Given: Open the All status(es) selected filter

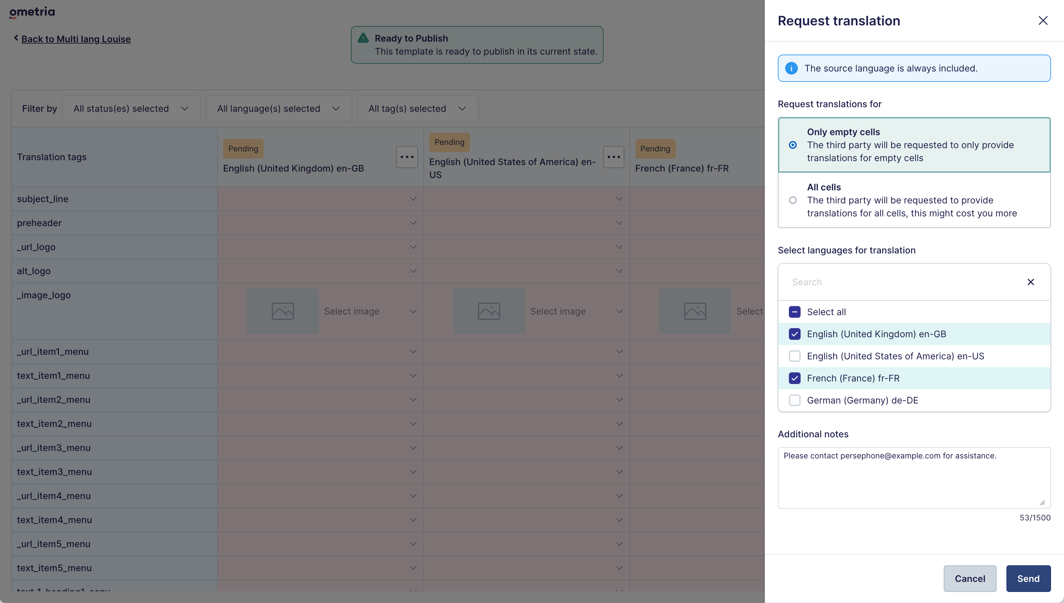Looking at the screenshot, I should pyautogui.click(x=131, y=109).
